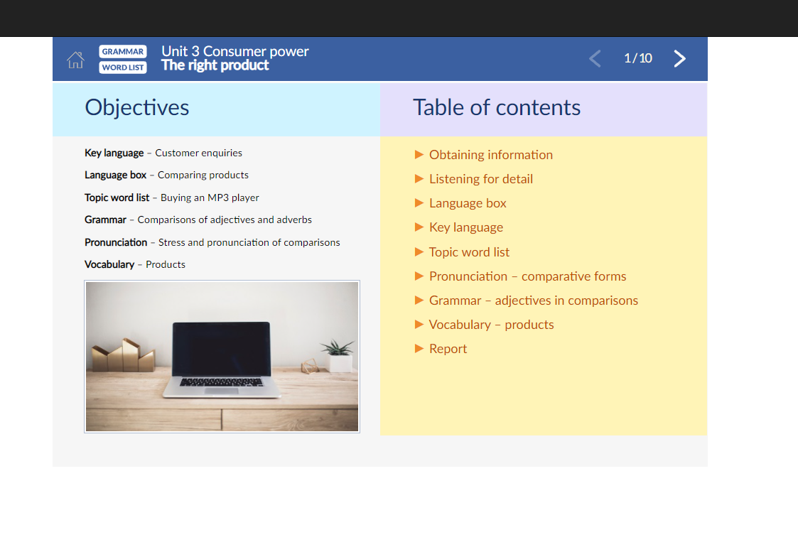Click Vocabulary – Products objective line

click(x=135, y=264)
